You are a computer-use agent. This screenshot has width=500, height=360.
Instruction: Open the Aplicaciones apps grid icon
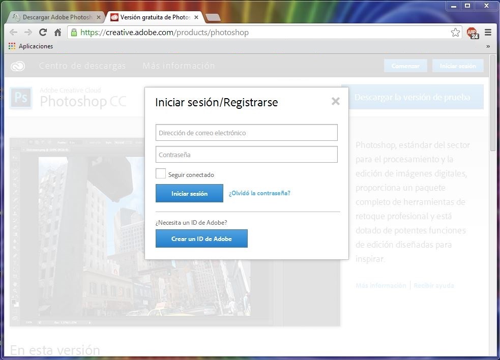(x=12, y=46)
